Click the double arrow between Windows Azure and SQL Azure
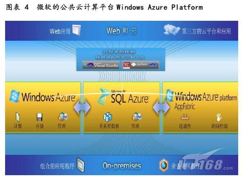The image size is (242, 179). (x=82, y=107)
